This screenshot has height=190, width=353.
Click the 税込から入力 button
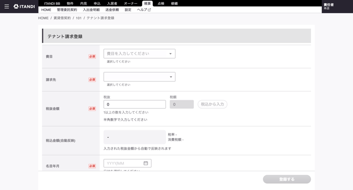pos(212,104)
